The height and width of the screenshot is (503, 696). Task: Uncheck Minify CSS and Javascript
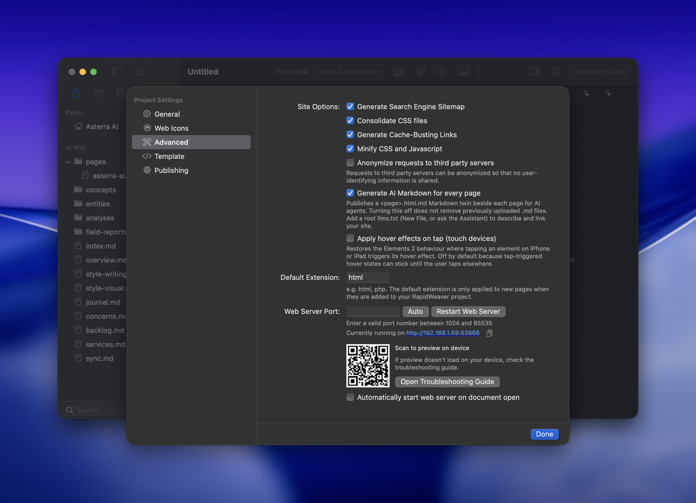pyautogui.click(x=350, y=149)
